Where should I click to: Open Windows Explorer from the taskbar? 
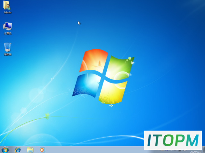(x=30, y=150)
